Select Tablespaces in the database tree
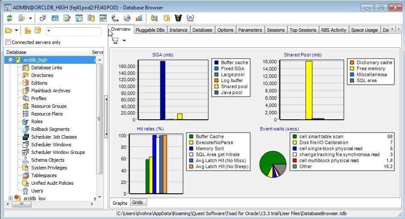 (x=44, y=175)
